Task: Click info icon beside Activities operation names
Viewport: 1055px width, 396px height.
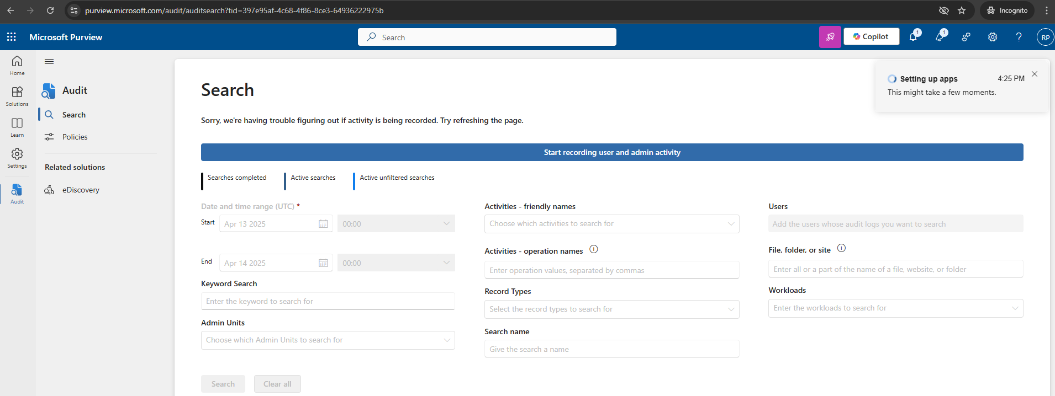Action: point(594,249)
